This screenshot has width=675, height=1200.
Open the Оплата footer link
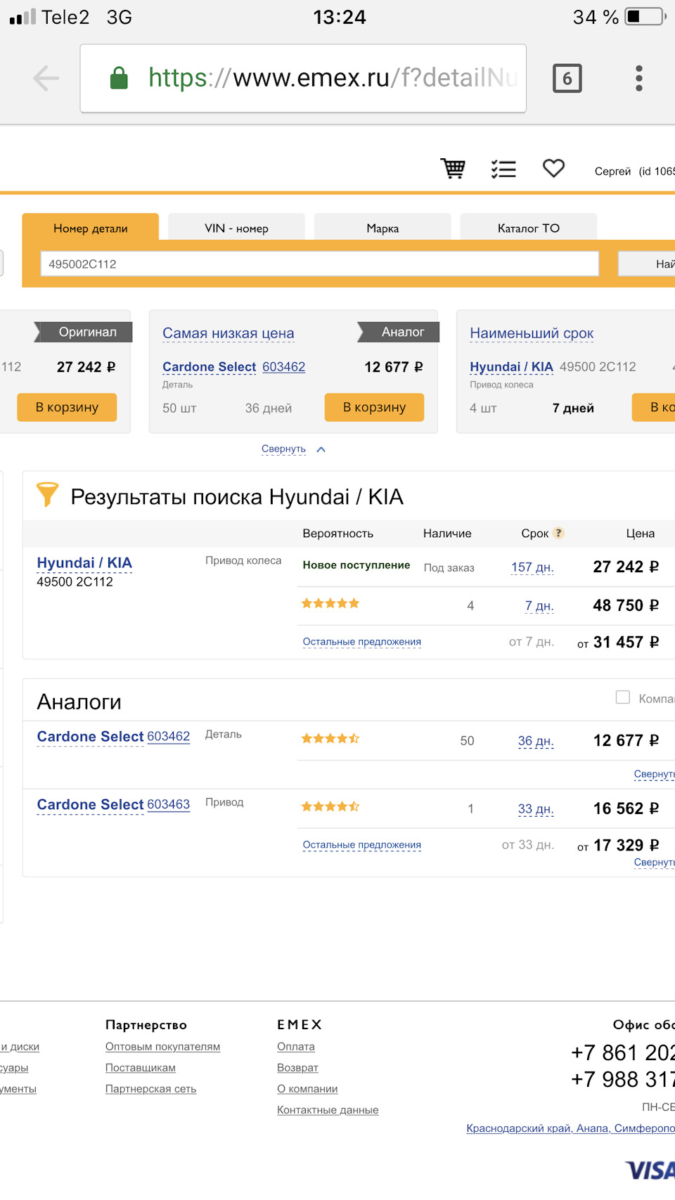point(296,1047)
